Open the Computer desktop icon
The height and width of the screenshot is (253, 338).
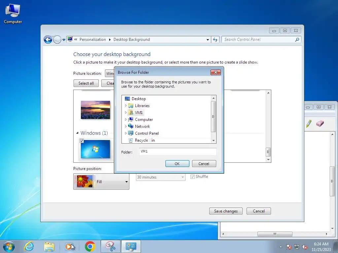point(13,14)
